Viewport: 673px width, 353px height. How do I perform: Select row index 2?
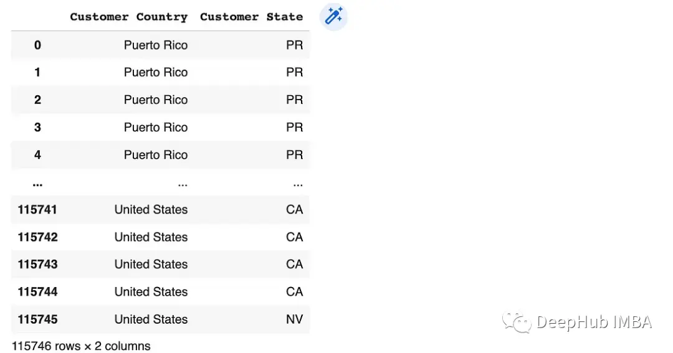tap(37, 100)
